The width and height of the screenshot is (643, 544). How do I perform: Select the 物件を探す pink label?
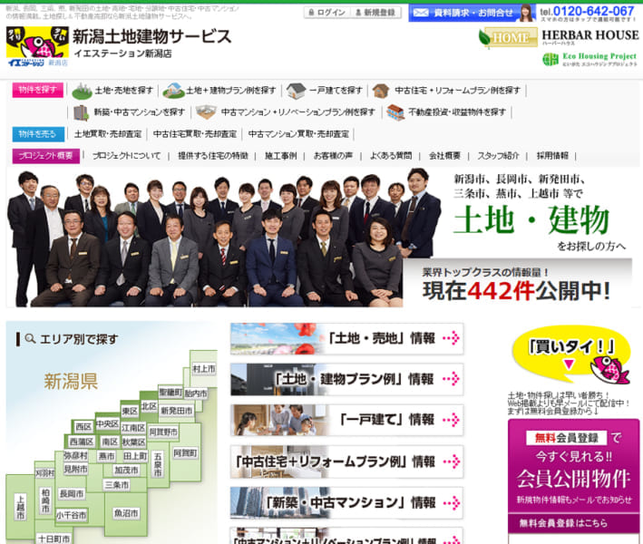click(x=38, y=90)
